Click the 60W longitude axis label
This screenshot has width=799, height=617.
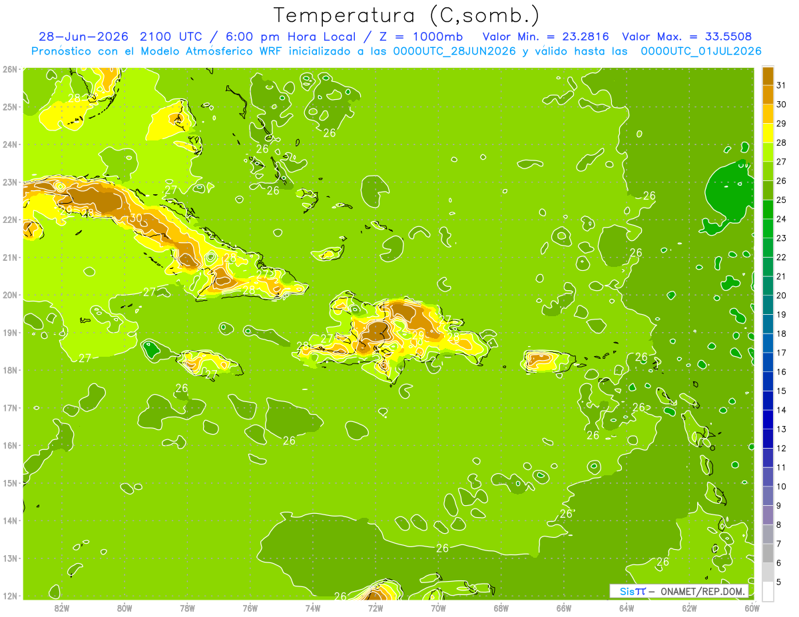coord(752,608)
